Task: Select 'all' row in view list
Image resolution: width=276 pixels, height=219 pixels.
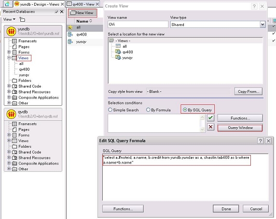Action: coord(85,27)
